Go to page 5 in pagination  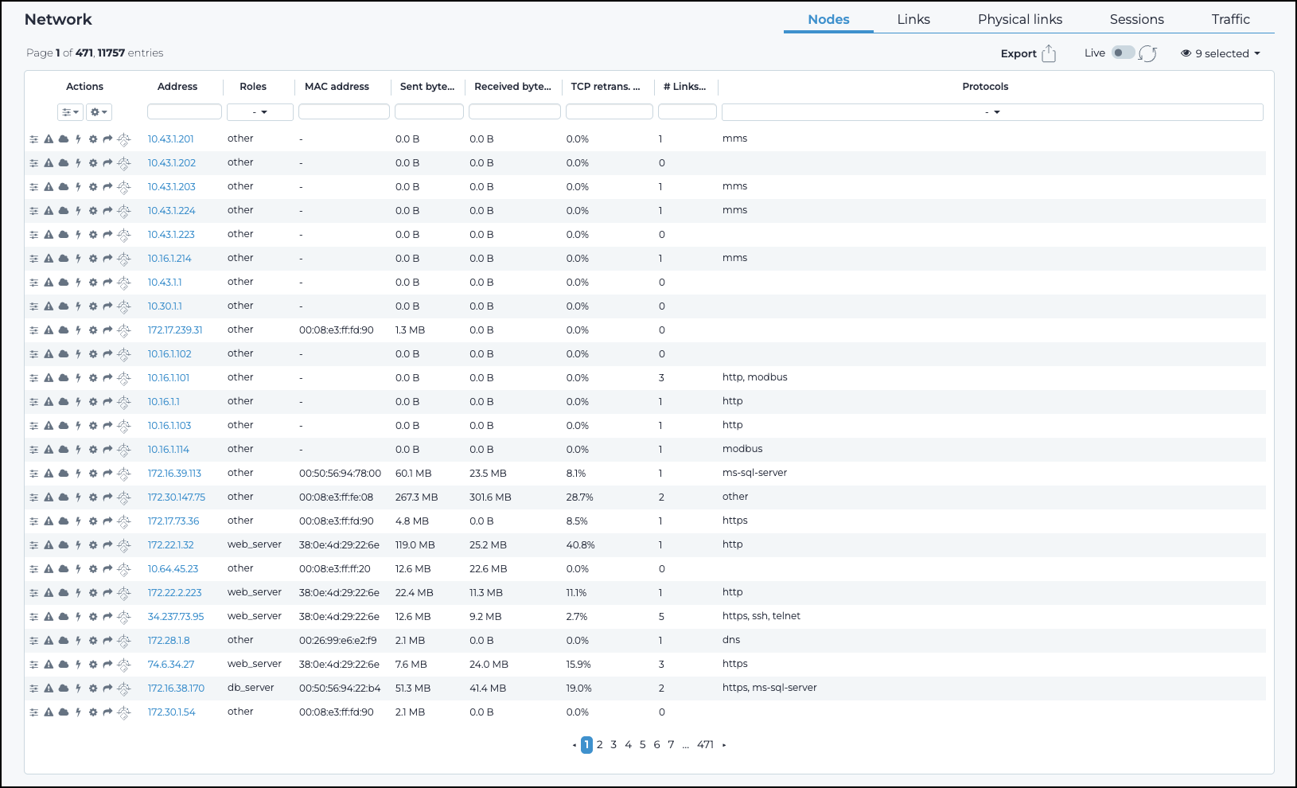point(643,745)
